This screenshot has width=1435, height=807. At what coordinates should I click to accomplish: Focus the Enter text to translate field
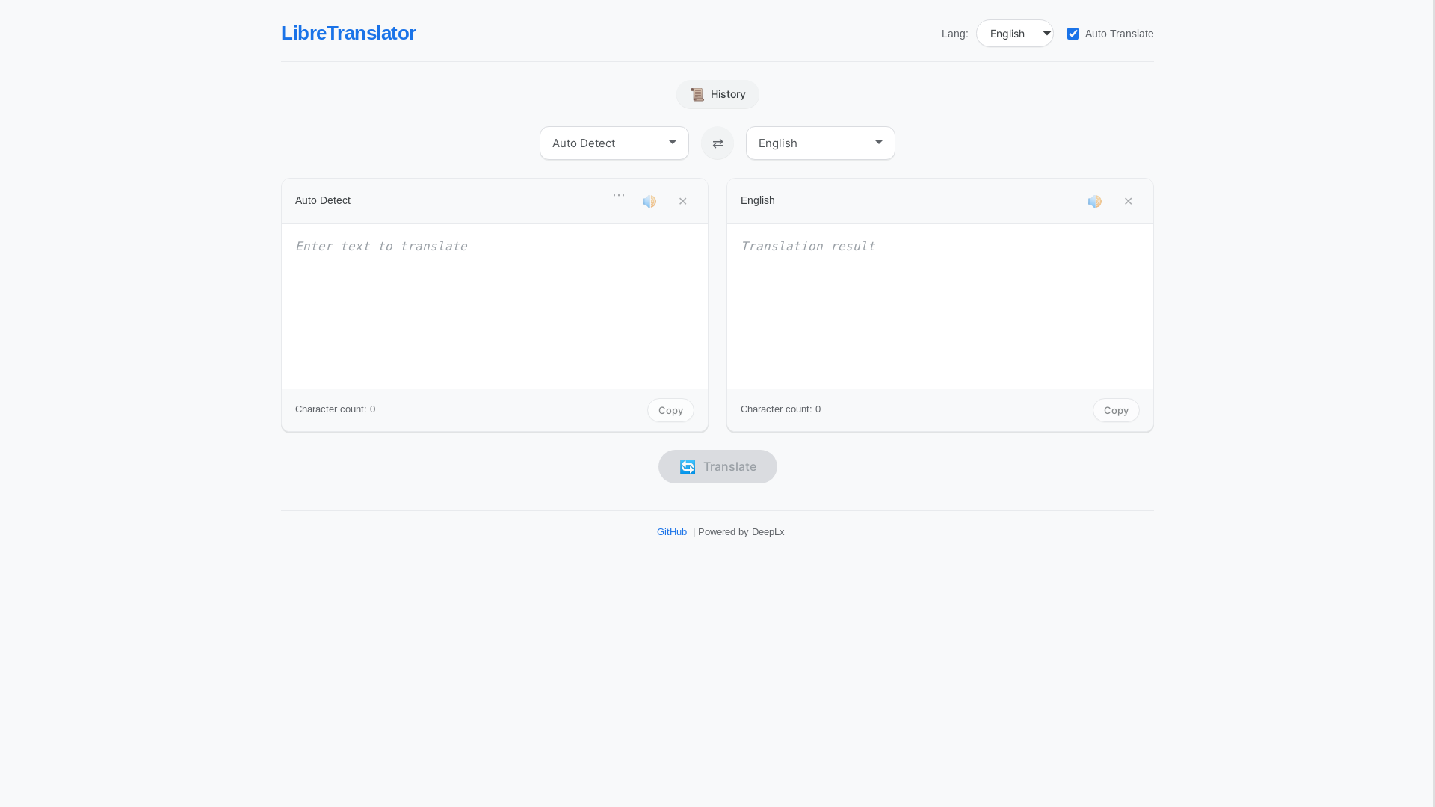pyautogui.click(x=495, y=306)
